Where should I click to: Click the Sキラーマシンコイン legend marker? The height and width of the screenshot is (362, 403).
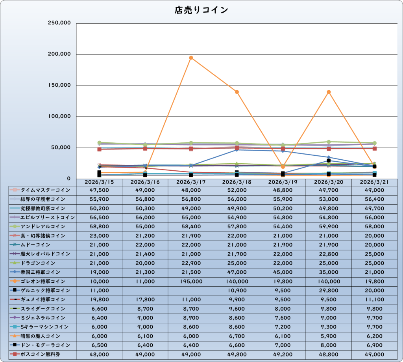tap(14, 327)
